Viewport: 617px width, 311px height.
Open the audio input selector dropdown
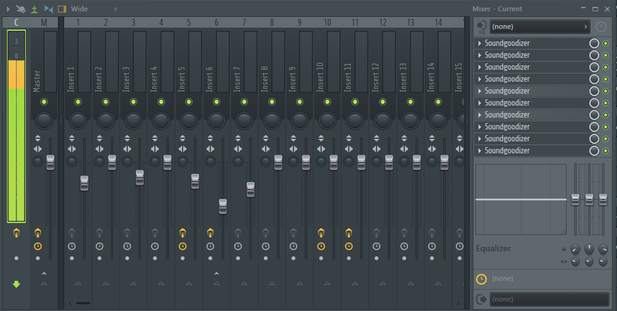(x=540, y=26)
